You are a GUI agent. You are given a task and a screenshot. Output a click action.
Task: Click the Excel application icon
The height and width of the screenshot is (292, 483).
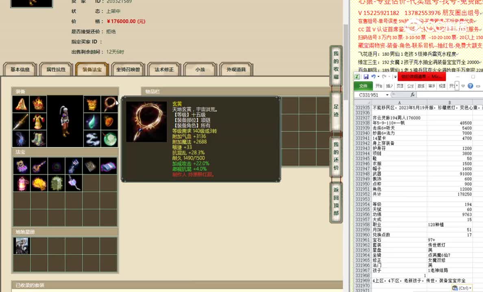357,77
